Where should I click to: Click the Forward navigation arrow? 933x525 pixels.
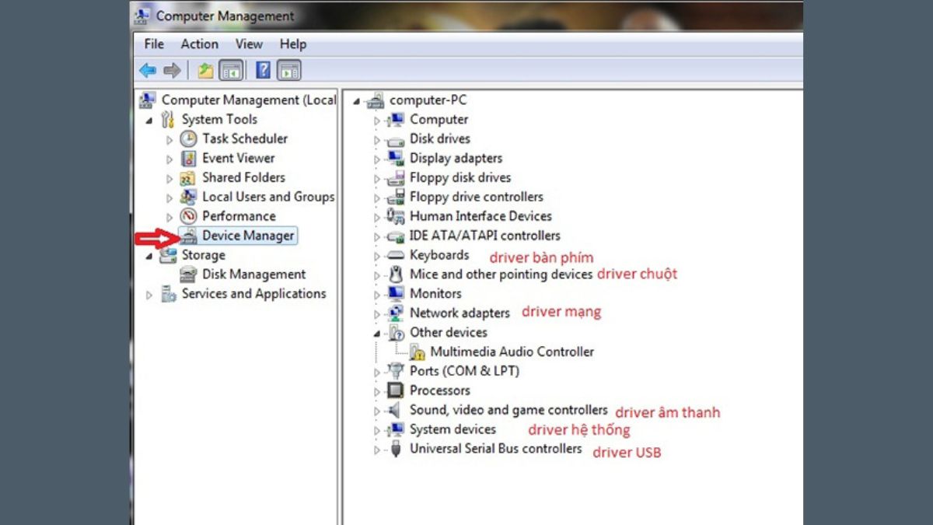(x=170, y=70)
